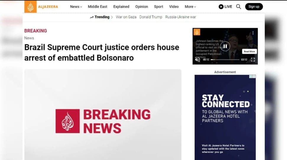Click Read More on the video
Viewport: 287px width, 160px height.
click(x=249, y=51)
